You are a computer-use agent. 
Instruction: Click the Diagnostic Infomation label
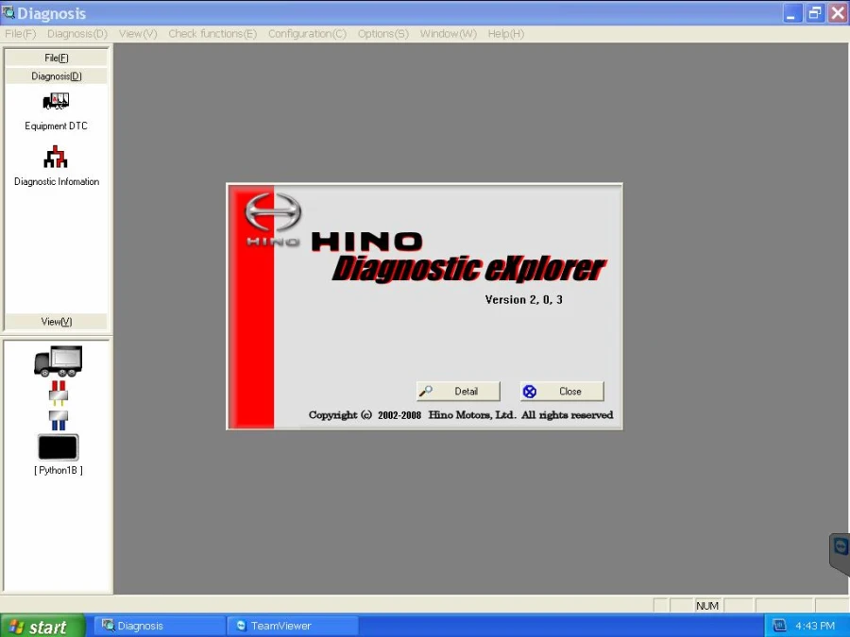[x=57, y=181]
